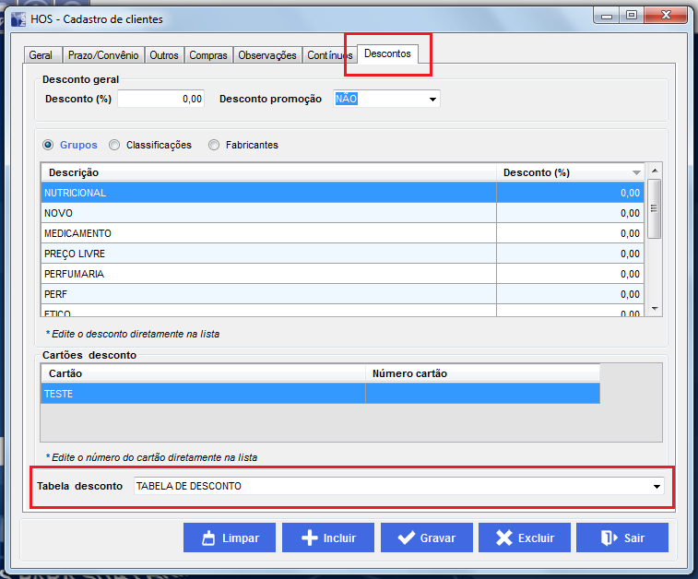Select the Fabricantes radio button
This screenshot has height=579, width=698.
click(215, 145)
